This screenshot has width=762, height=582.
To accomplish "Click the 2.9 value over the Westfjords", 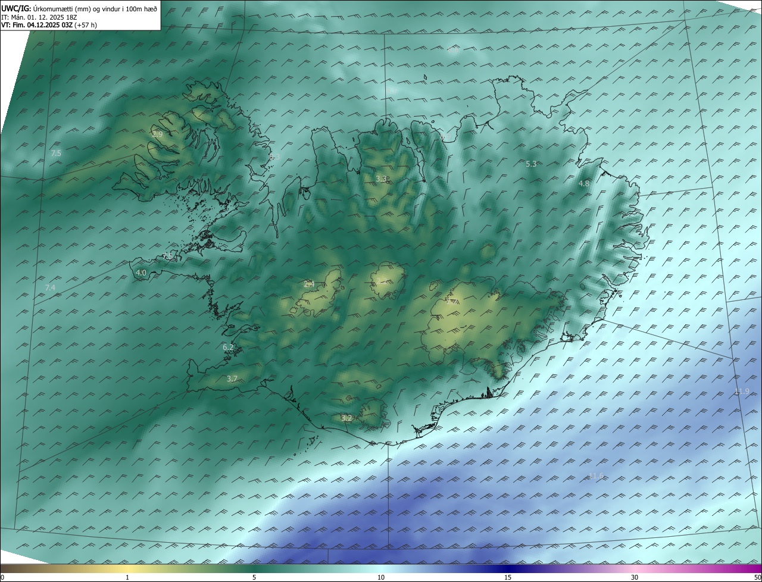I will click(157, 134).
